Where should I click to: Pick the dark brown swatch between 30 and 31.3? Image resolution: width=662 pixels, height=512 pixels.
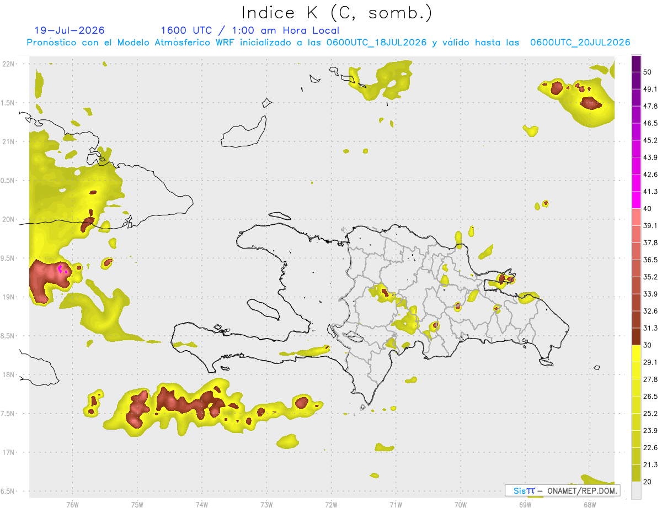pos(636,336)
